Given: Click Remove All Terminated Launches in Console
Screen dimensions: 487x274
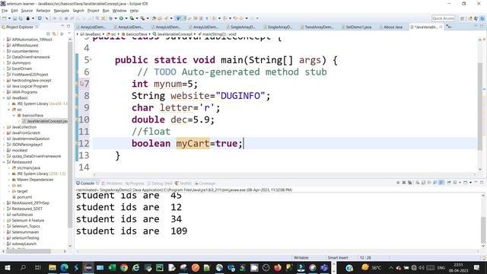Looking at the screenshot, I should coord(410,183).
